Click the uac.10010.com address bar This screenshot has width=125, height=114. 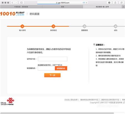click(x=63, y=3)
